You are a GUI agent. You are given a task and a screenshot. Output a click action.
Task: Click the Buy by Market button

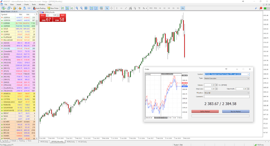point(236,112)
